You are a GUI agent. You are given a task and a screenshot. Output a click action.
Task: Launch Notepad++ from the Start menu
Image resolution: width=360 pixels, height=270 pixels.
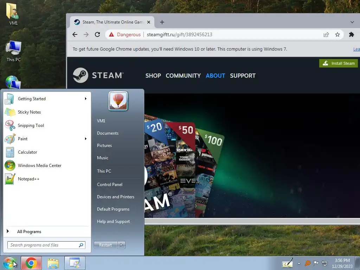coord(47,179)
